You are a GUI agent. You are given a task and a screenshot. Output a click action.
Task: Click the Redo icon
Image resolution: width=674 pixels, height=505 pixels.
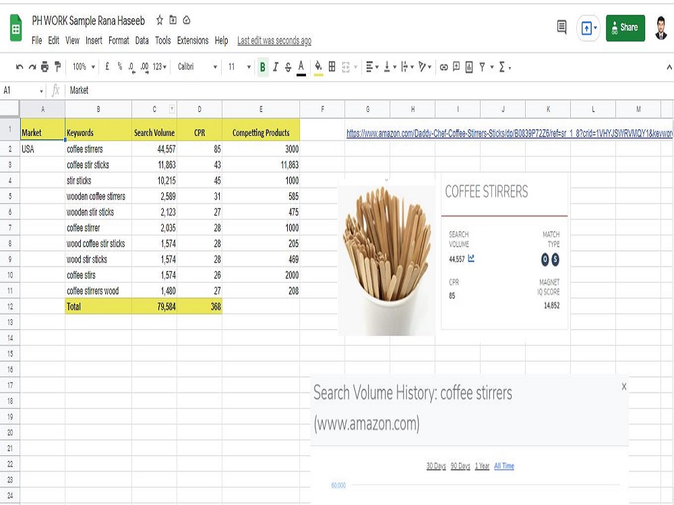point(32,67)
